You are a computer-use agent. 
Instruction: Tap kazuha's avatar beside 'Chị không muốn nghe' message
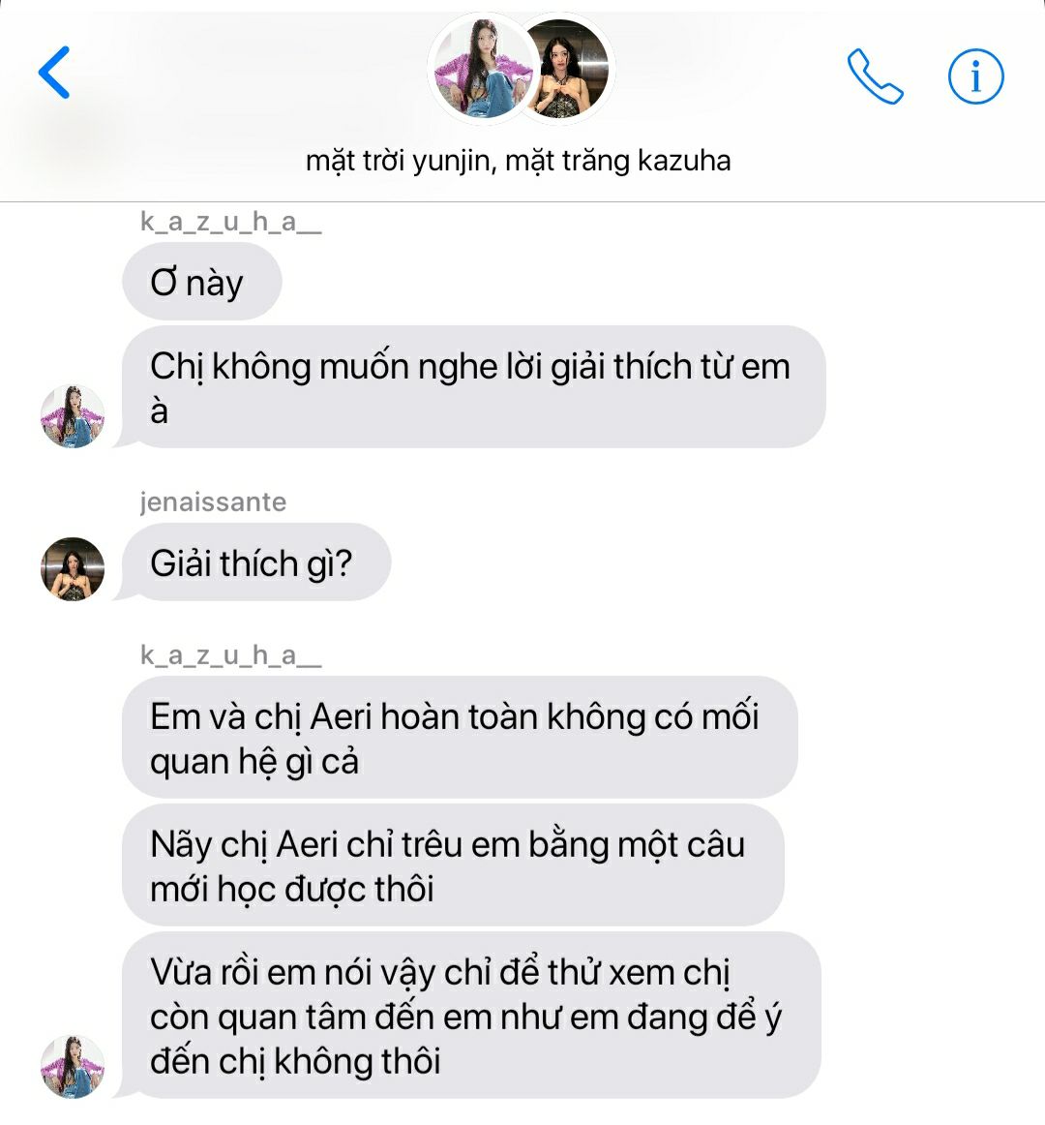[x=73, y=416]
